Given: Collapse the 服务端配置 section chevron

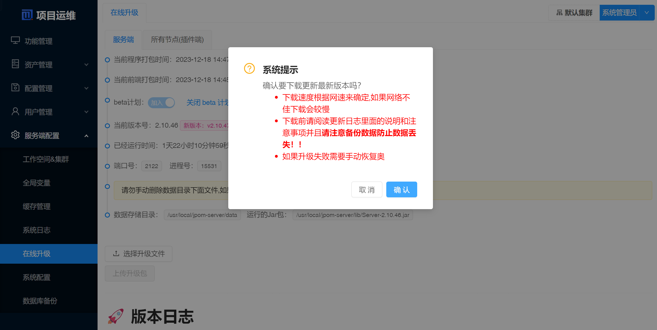Looking at the screenshot, I should [86, 135].
